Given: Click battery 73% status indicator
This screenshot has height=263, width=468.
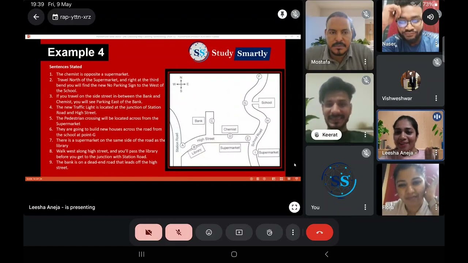Looking at the screenshot, I should click(x=430, y=4).
